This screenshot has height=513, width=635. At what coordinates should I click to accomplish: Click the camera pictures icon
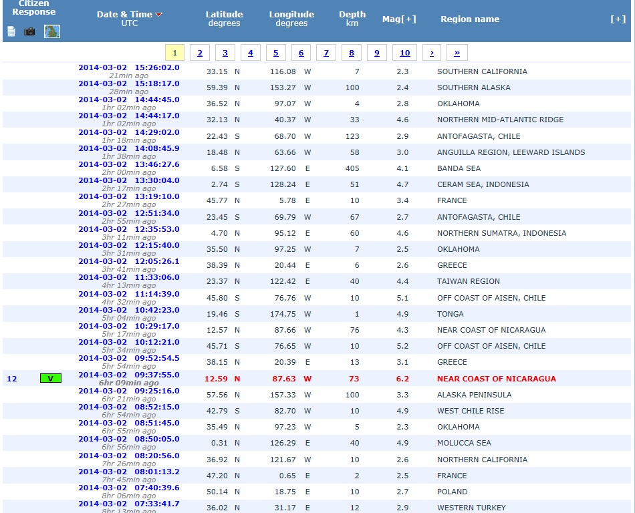(x=29, y=31)
